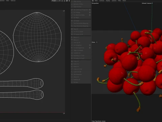This screenshot has height=122, width=162.
Task: Open the viewport hamburger menu icon
Action: point(93,1)
